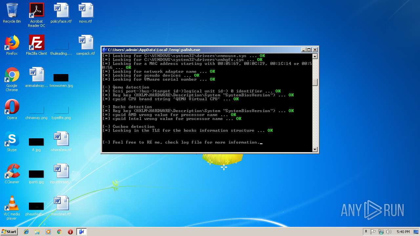The height and width of the screenshot is (236, 420).
Task: Click 'Looking for VMware serial number' line
Action: [159, 79]
